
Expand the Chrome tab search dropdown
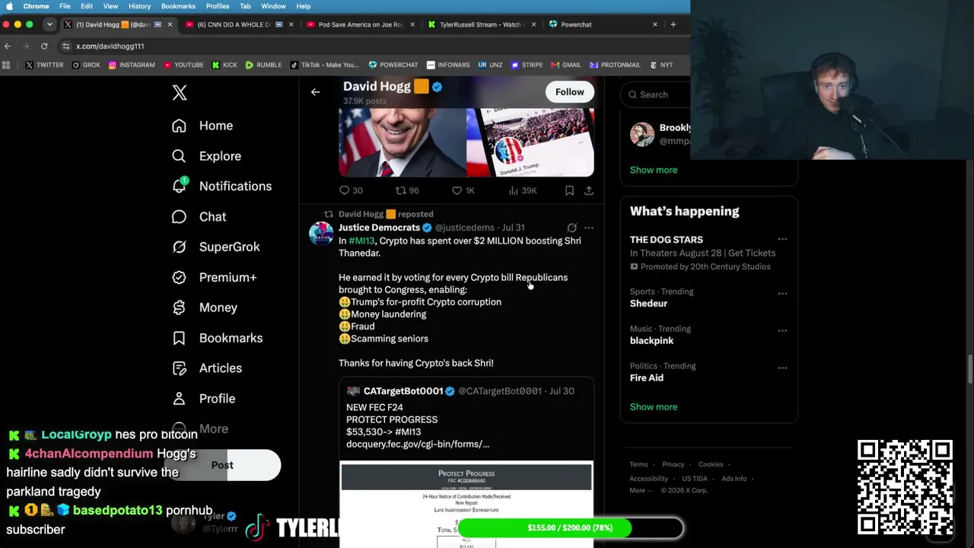pos(49,24)
